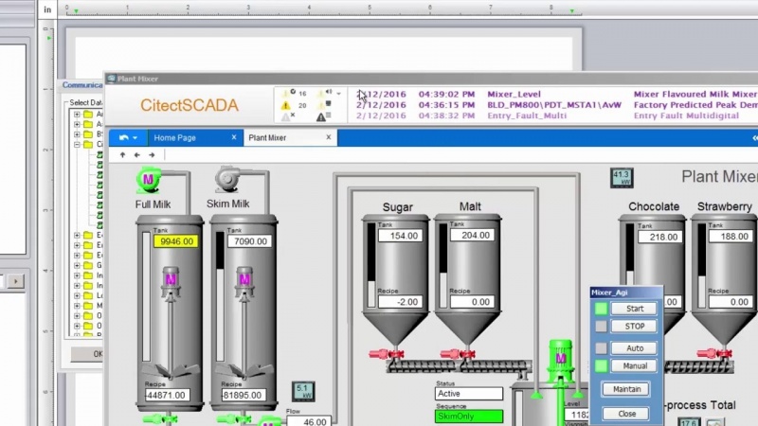Click the green valve below Skim Milk tank

coord(234,418)
